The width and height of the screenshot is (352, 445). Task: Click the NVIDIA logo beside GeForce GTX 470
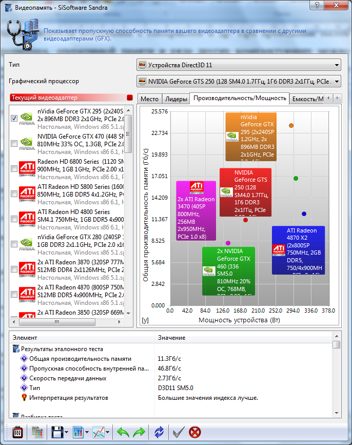click(x=27, y=144)
